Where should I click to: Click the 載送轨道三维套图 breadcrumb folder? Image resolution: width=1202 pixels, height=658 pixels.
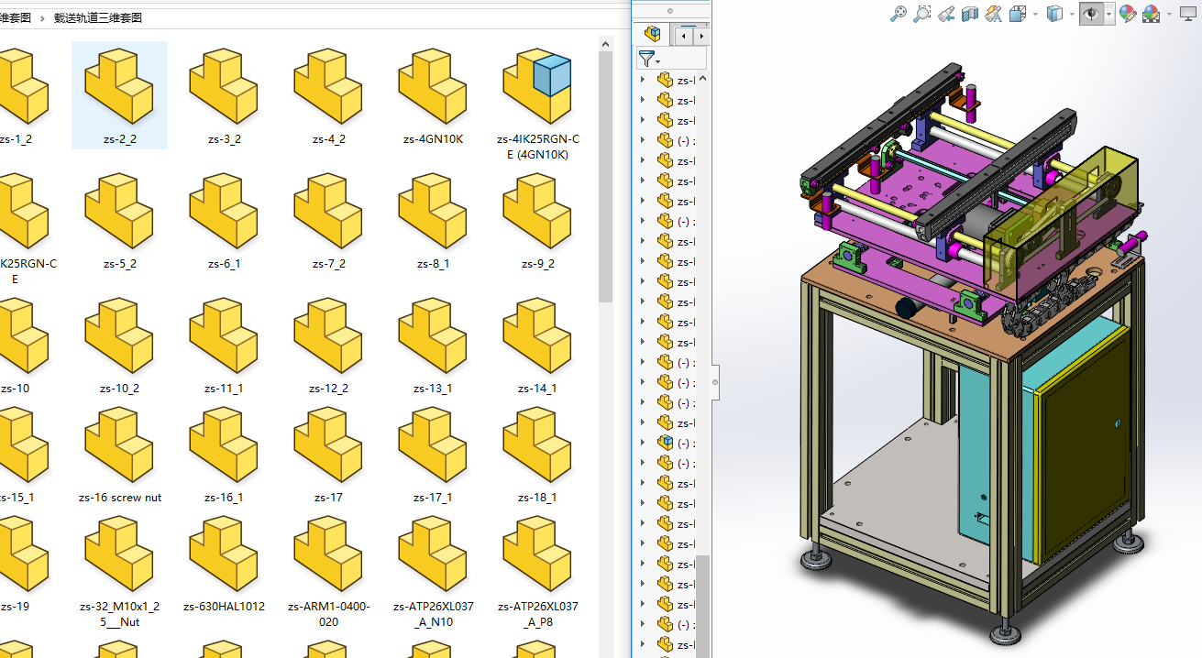click(98, 17)
